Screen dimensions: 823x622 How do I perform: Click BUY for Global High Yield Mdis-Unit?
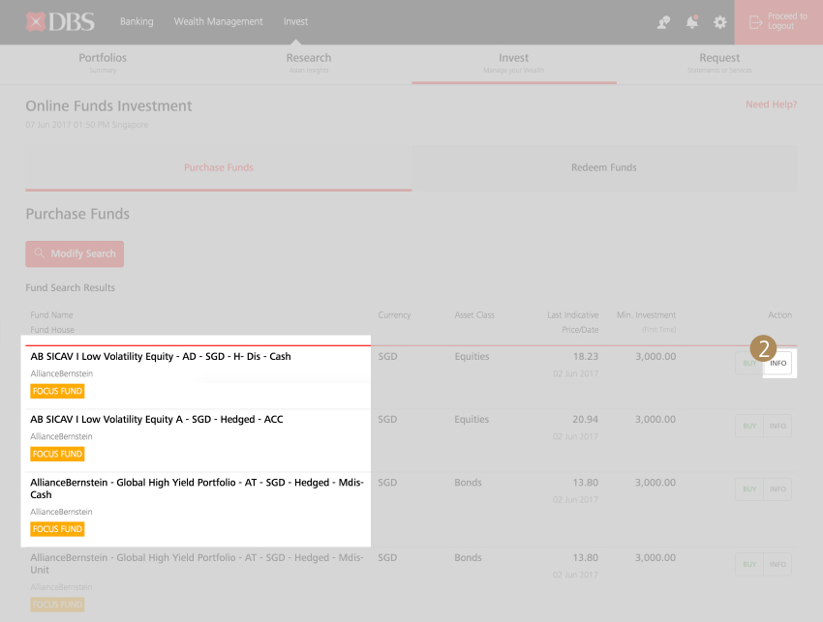(749, 564)
